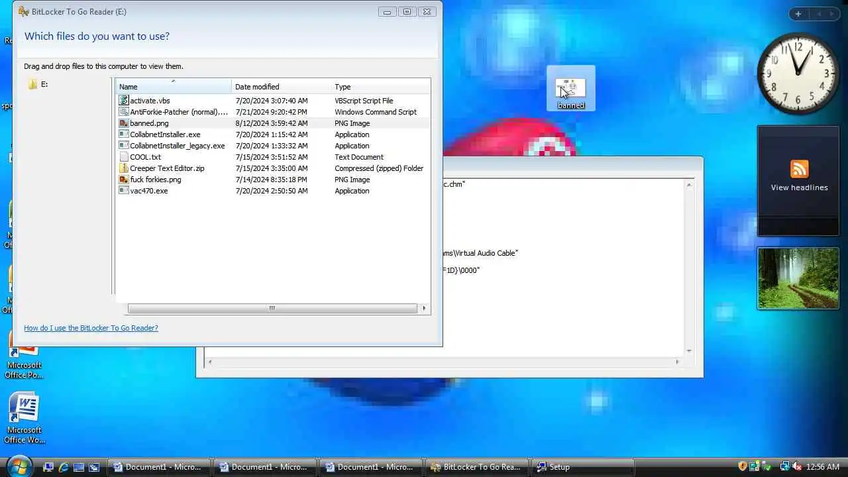Click the Windows Command Script type cell

pyautogui.click(x=376, y=112)
